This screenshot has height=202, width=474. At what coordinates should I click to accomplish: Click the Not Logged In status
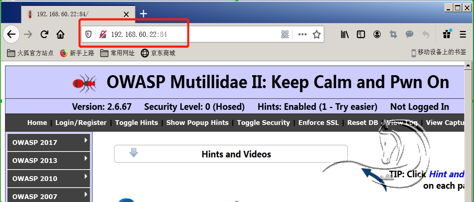420,107
